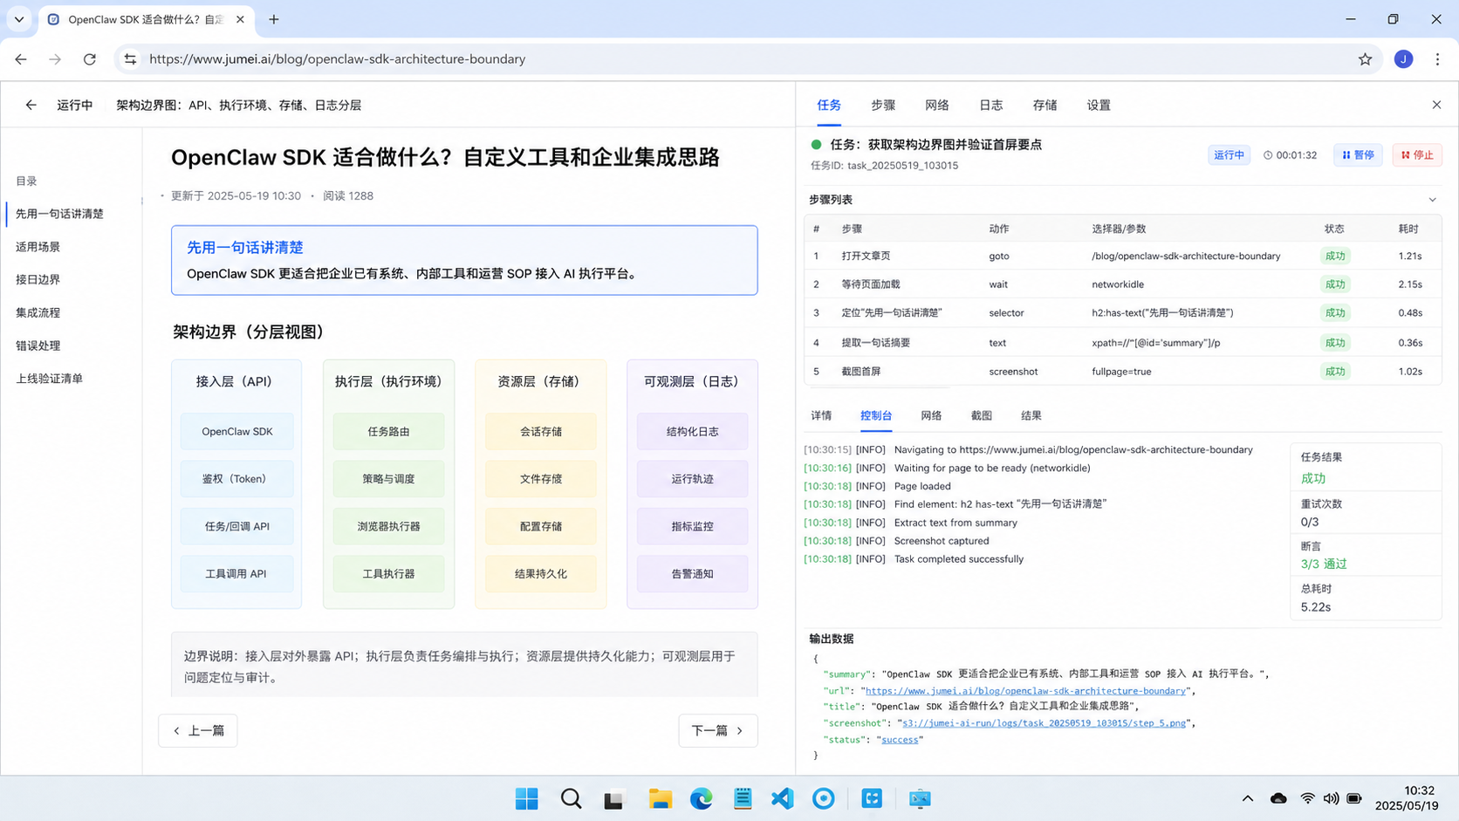
Task: Switch to the top 网络 tab
Action: pos(937,105)
